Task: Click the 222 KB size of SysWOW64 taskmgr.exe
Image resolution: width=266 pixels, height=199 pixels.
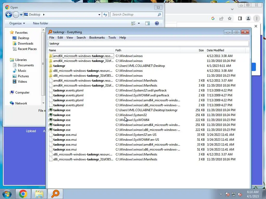Action: [200, 120]
